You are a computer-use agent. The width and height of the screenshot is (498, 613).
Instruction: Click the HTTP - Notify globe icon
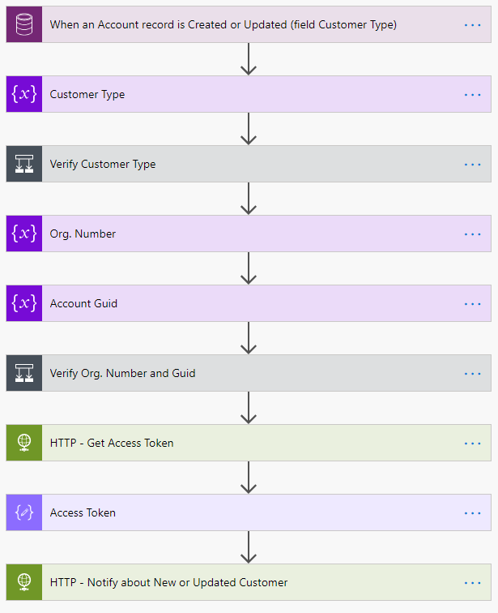click(24, 582)
